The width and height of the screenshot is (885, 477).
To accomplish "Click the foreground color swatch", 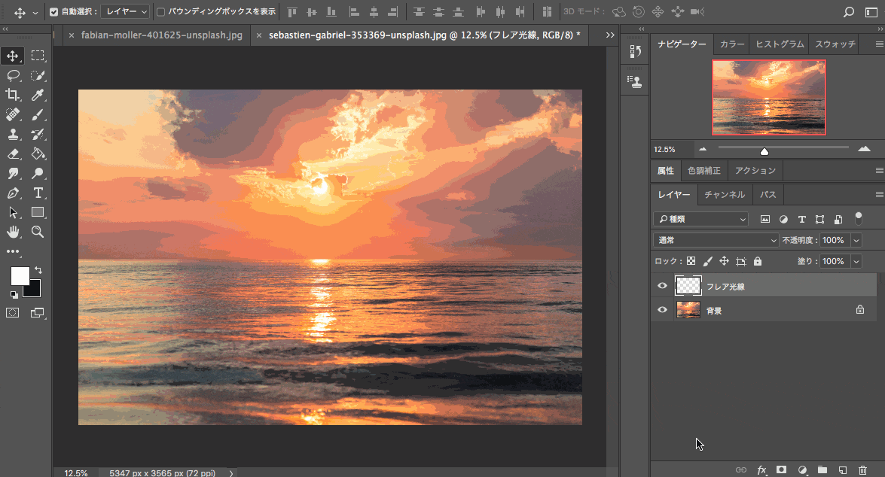I will point(19,275).
